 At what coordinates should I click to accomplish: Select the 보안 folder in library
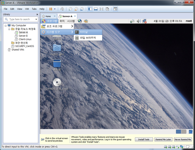tap(21, 43)
